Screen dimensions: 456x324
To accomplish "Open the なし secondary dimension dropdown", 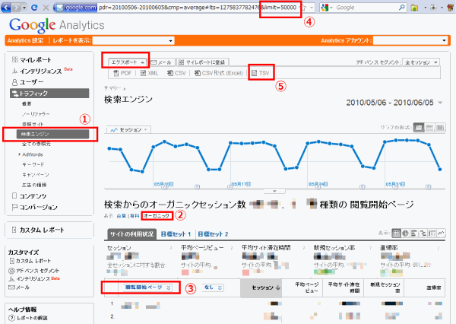I will pyautogui.click(x=213, y=287).
